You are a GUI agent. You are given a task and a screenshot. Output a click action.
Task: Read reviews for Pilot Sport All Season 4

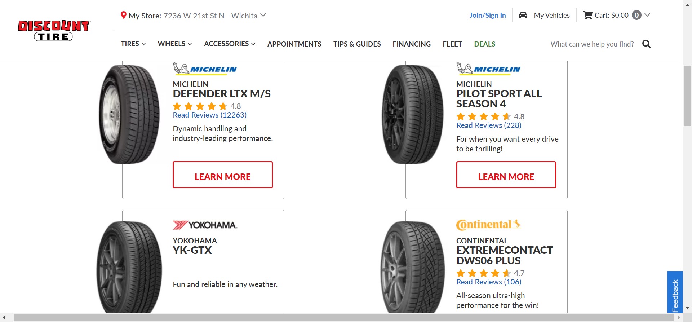point(489,125)
